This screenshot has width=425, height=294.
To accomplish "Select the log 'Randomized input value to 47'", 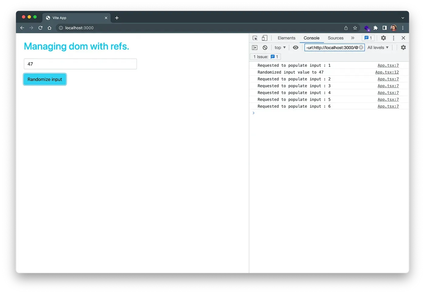I will click(x=291, y=72).
